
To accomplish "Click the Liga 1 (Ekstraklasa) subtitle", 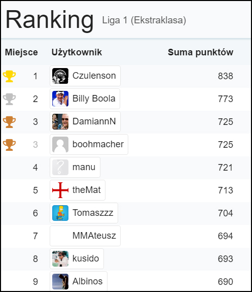I will (144, 20).
